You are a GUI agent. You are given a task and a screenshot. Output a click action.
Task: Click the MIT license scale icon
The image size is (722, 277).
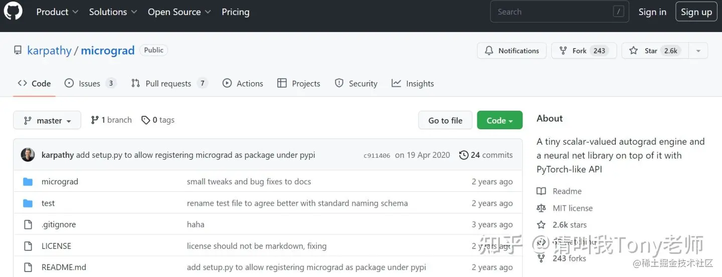coord(541,208)
